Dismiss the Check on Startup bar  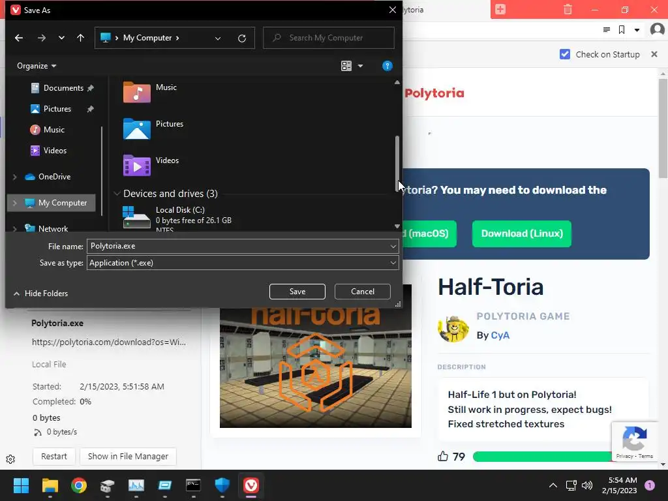pos(654,54)
